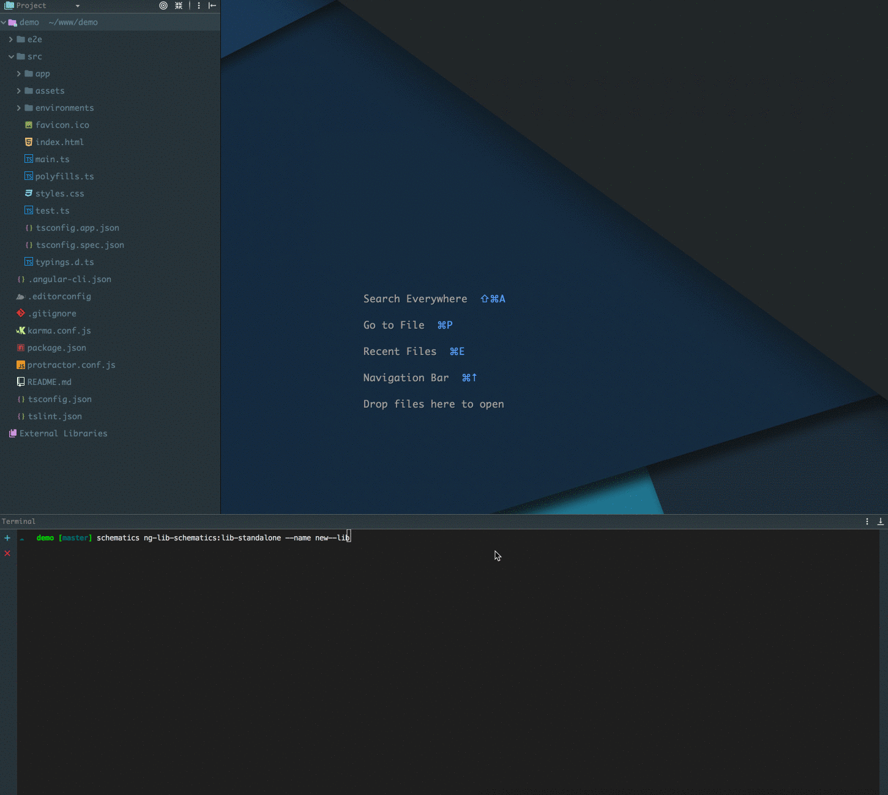Click the demo project folder icon
This screenshot has height=795, width=888.
[x=13, y=22]
